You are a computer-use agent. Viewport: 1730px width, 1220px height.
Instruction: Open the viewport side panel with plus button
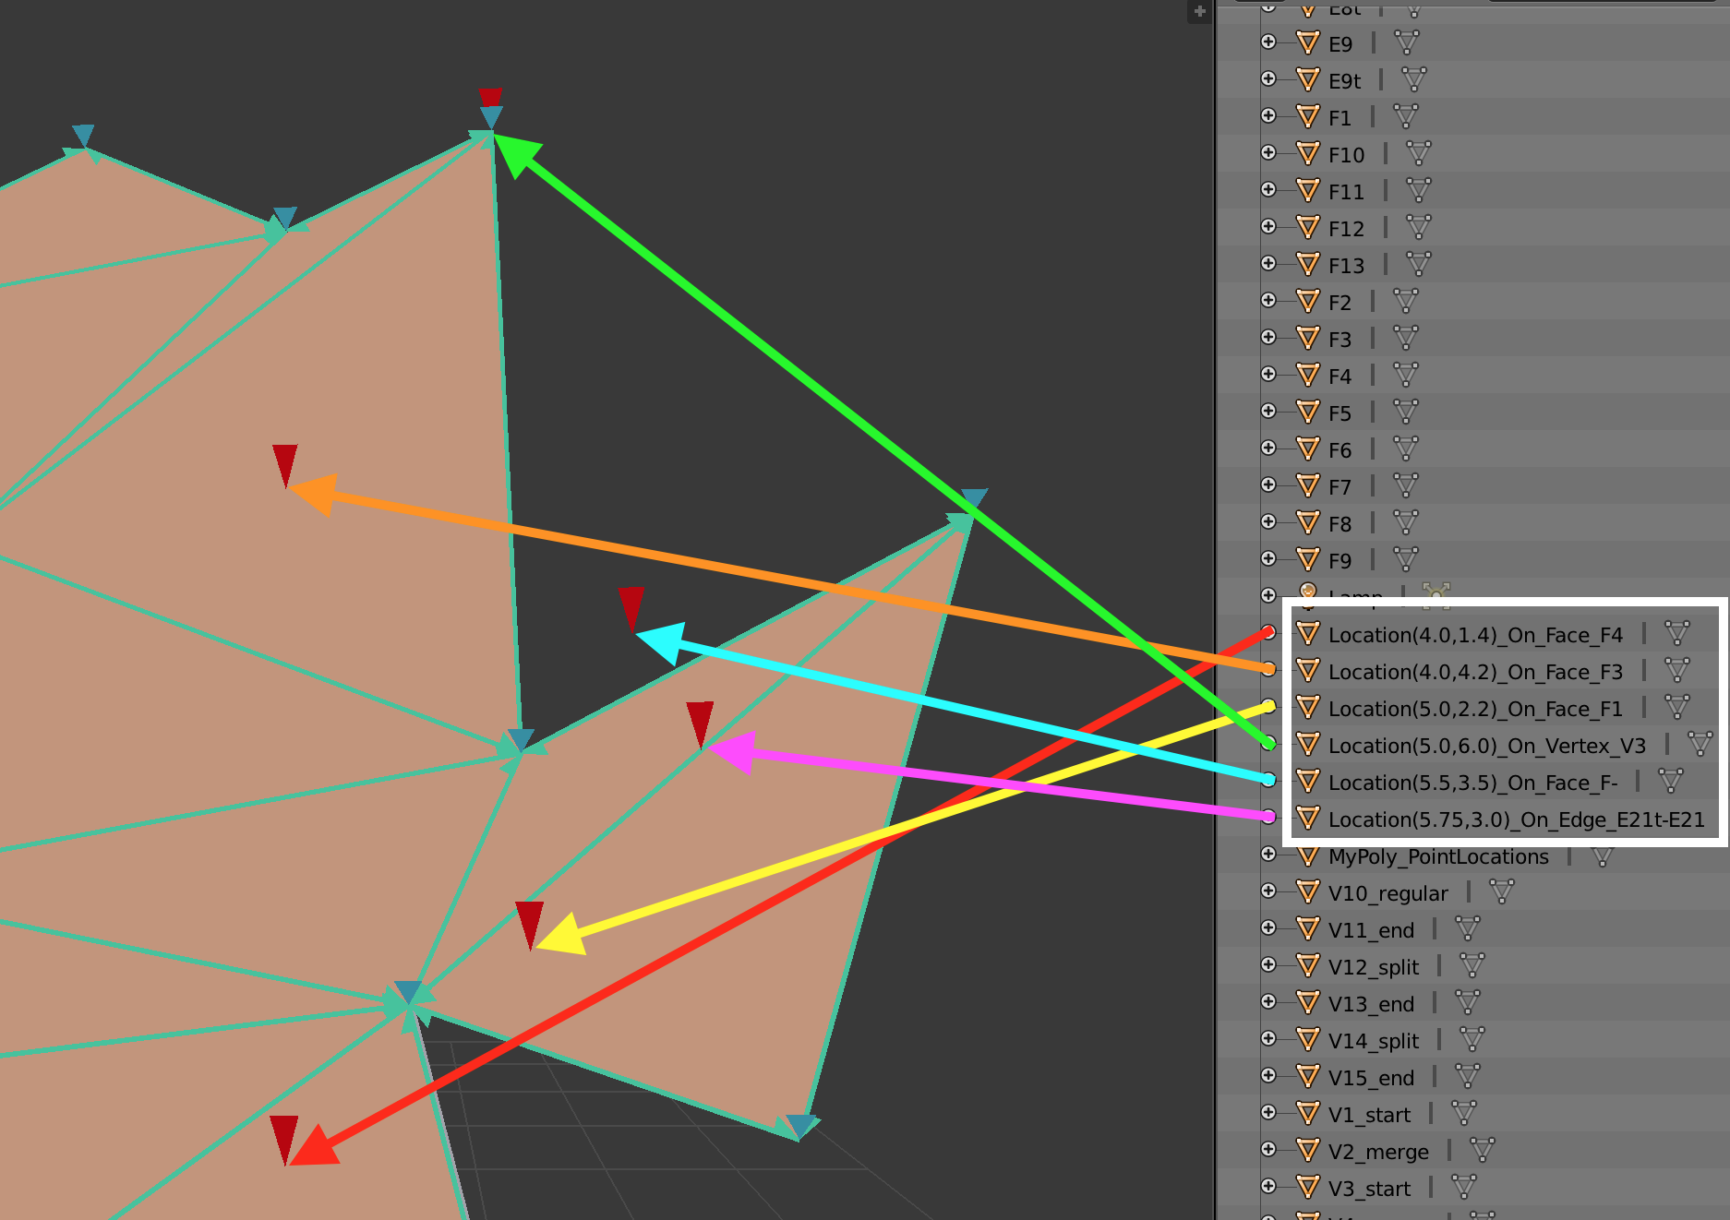click(x=1199, y=12)
